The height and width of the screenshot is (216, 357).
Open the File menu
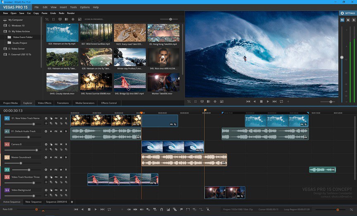(36, 7)
